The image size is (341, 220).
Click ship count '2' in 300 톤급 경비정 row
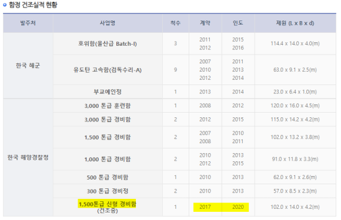[x=175, y=191]
